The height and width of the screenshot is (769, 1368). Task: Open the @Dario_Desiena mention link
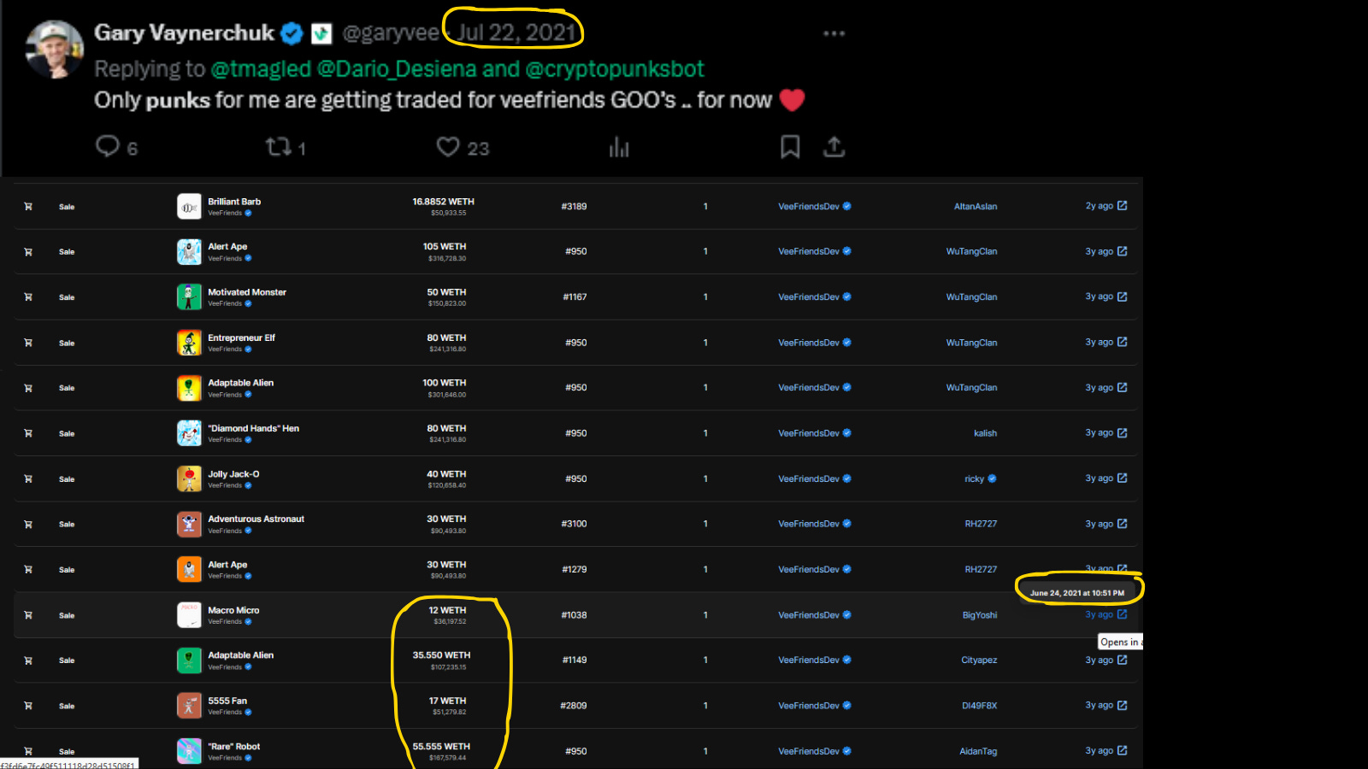(397, 68)
